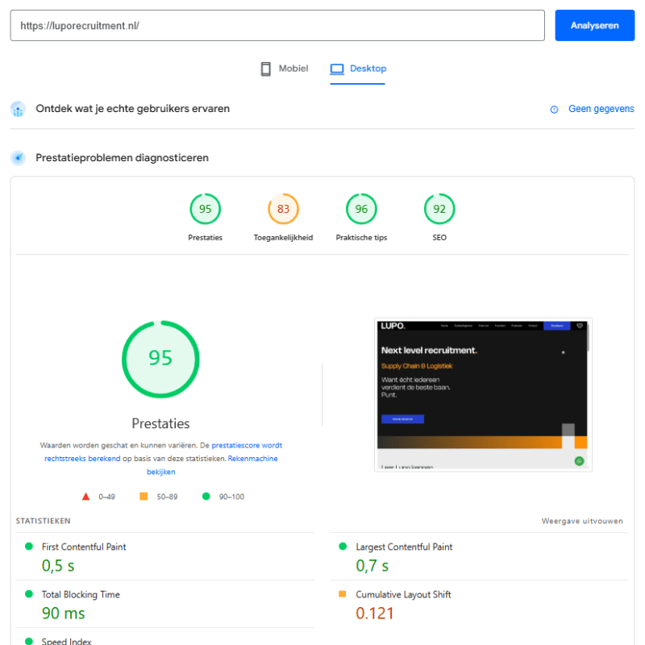Click green dot beside Total Blocking Time
This screenshot has height=645, width=645.
[x=29, y=593]
